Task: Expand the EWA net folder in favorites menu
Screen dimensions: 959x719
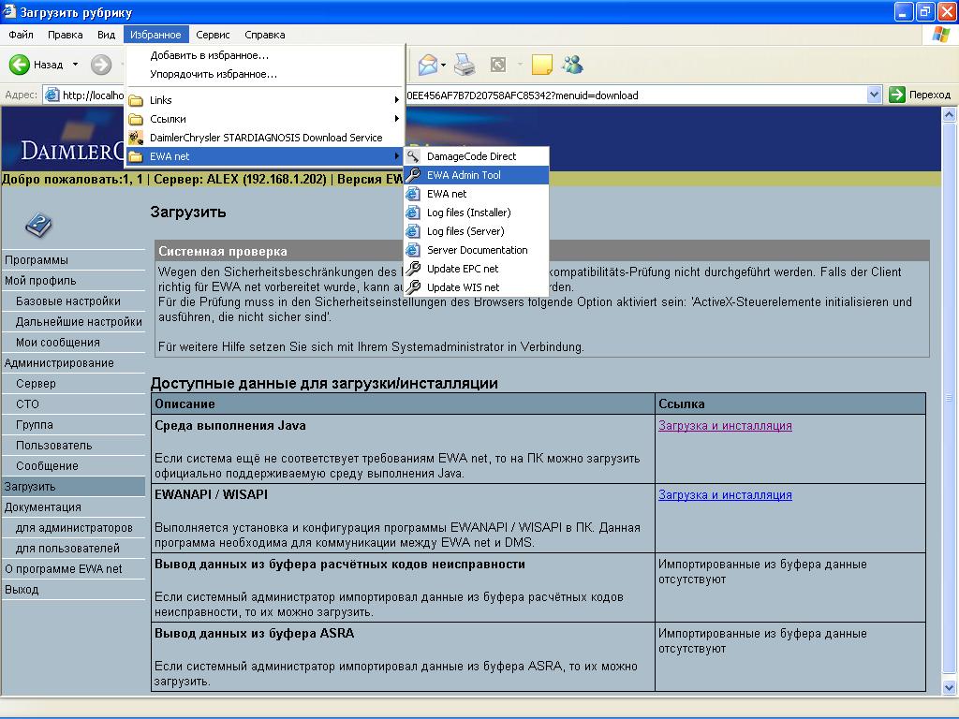Action: coord(265,156)
